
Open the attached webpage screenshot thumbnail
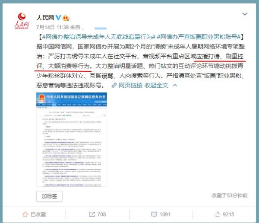[x=72, y=140]
